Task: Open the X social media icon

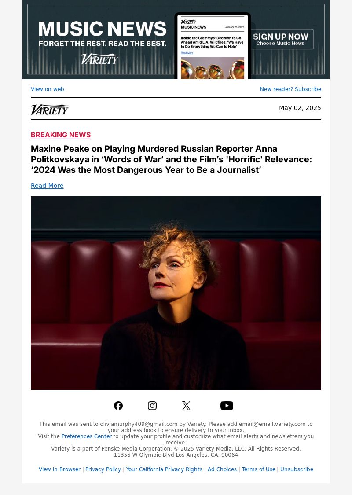Action: click(186, 406)
